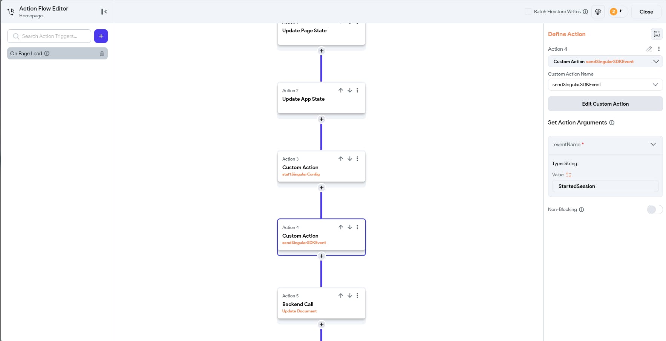Image resolution: width=666 pixels, height=341 pixels.
Task: Add a new action trigger
Action: pyautogui.click(x=101, y=36)
